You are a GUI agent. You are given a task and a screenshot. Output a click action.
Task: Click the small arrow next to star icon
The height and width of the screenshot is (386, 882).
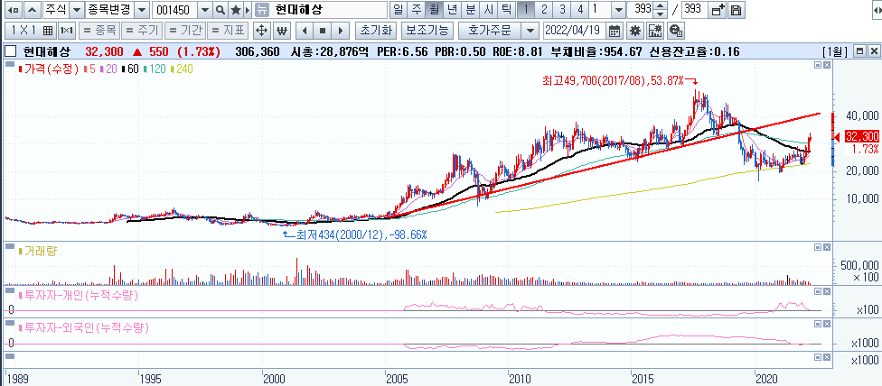(x=248, y=10)
